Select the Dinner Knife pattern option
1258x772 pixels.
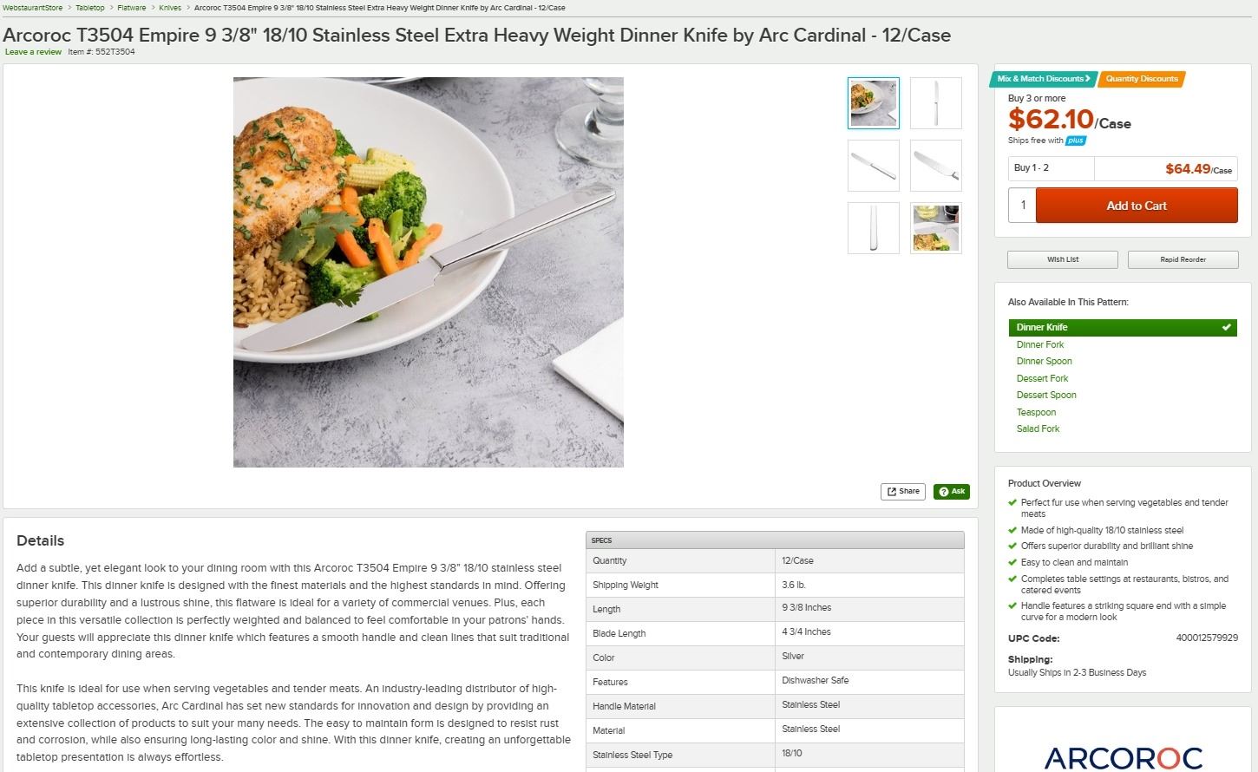click(x=1123, y=327)
